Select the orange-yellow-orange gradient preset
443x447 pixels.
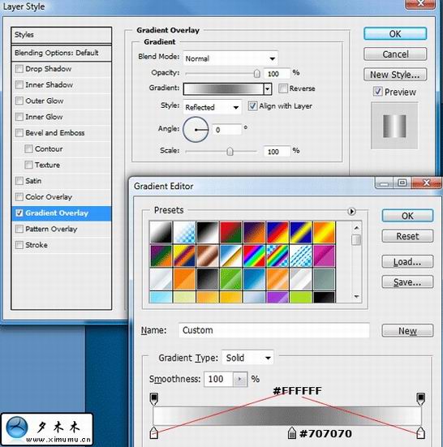324,232
